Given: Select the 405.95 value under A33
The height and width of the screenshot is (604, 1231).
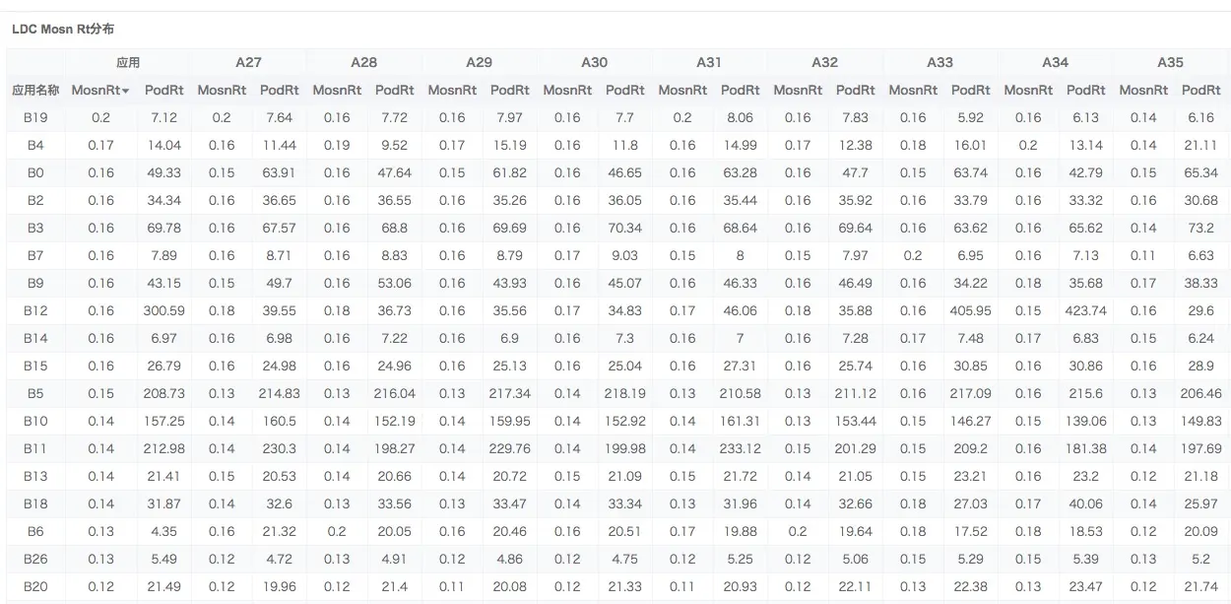Looking at the screenshot, I should [x=970, y=310].
